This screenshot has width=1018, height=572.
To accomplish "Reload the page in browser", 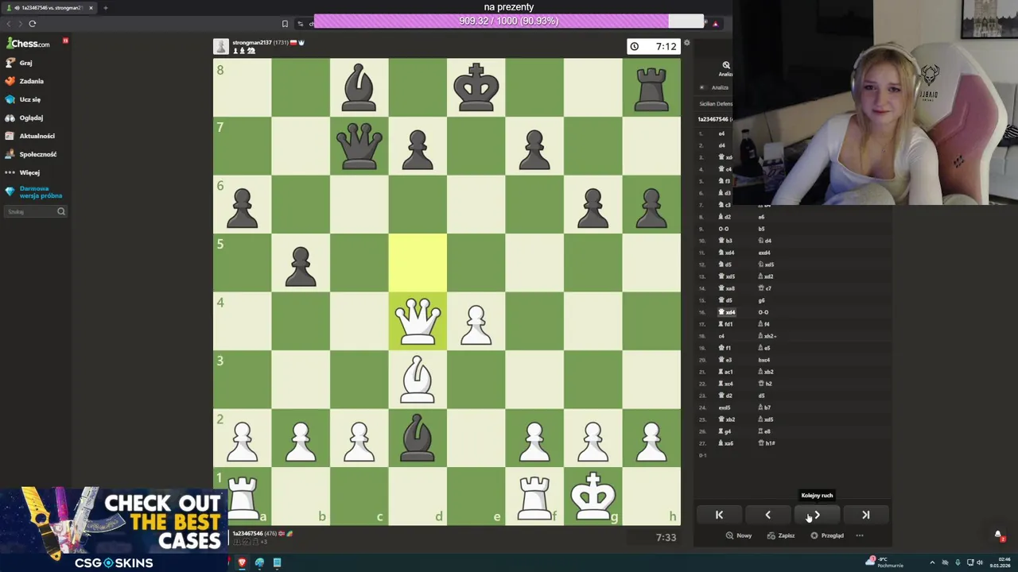I will coord(33,23).
